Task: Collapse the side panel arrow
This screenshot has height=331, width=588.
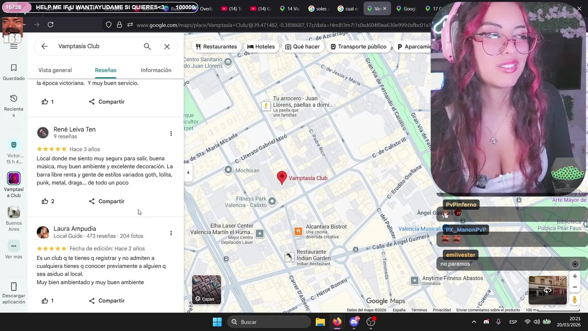Action: click(x=188, y=173)
